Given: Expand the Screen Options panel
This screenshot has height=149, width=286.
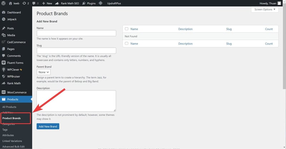Looking at the screenshot, I should [x=265, y=9].
